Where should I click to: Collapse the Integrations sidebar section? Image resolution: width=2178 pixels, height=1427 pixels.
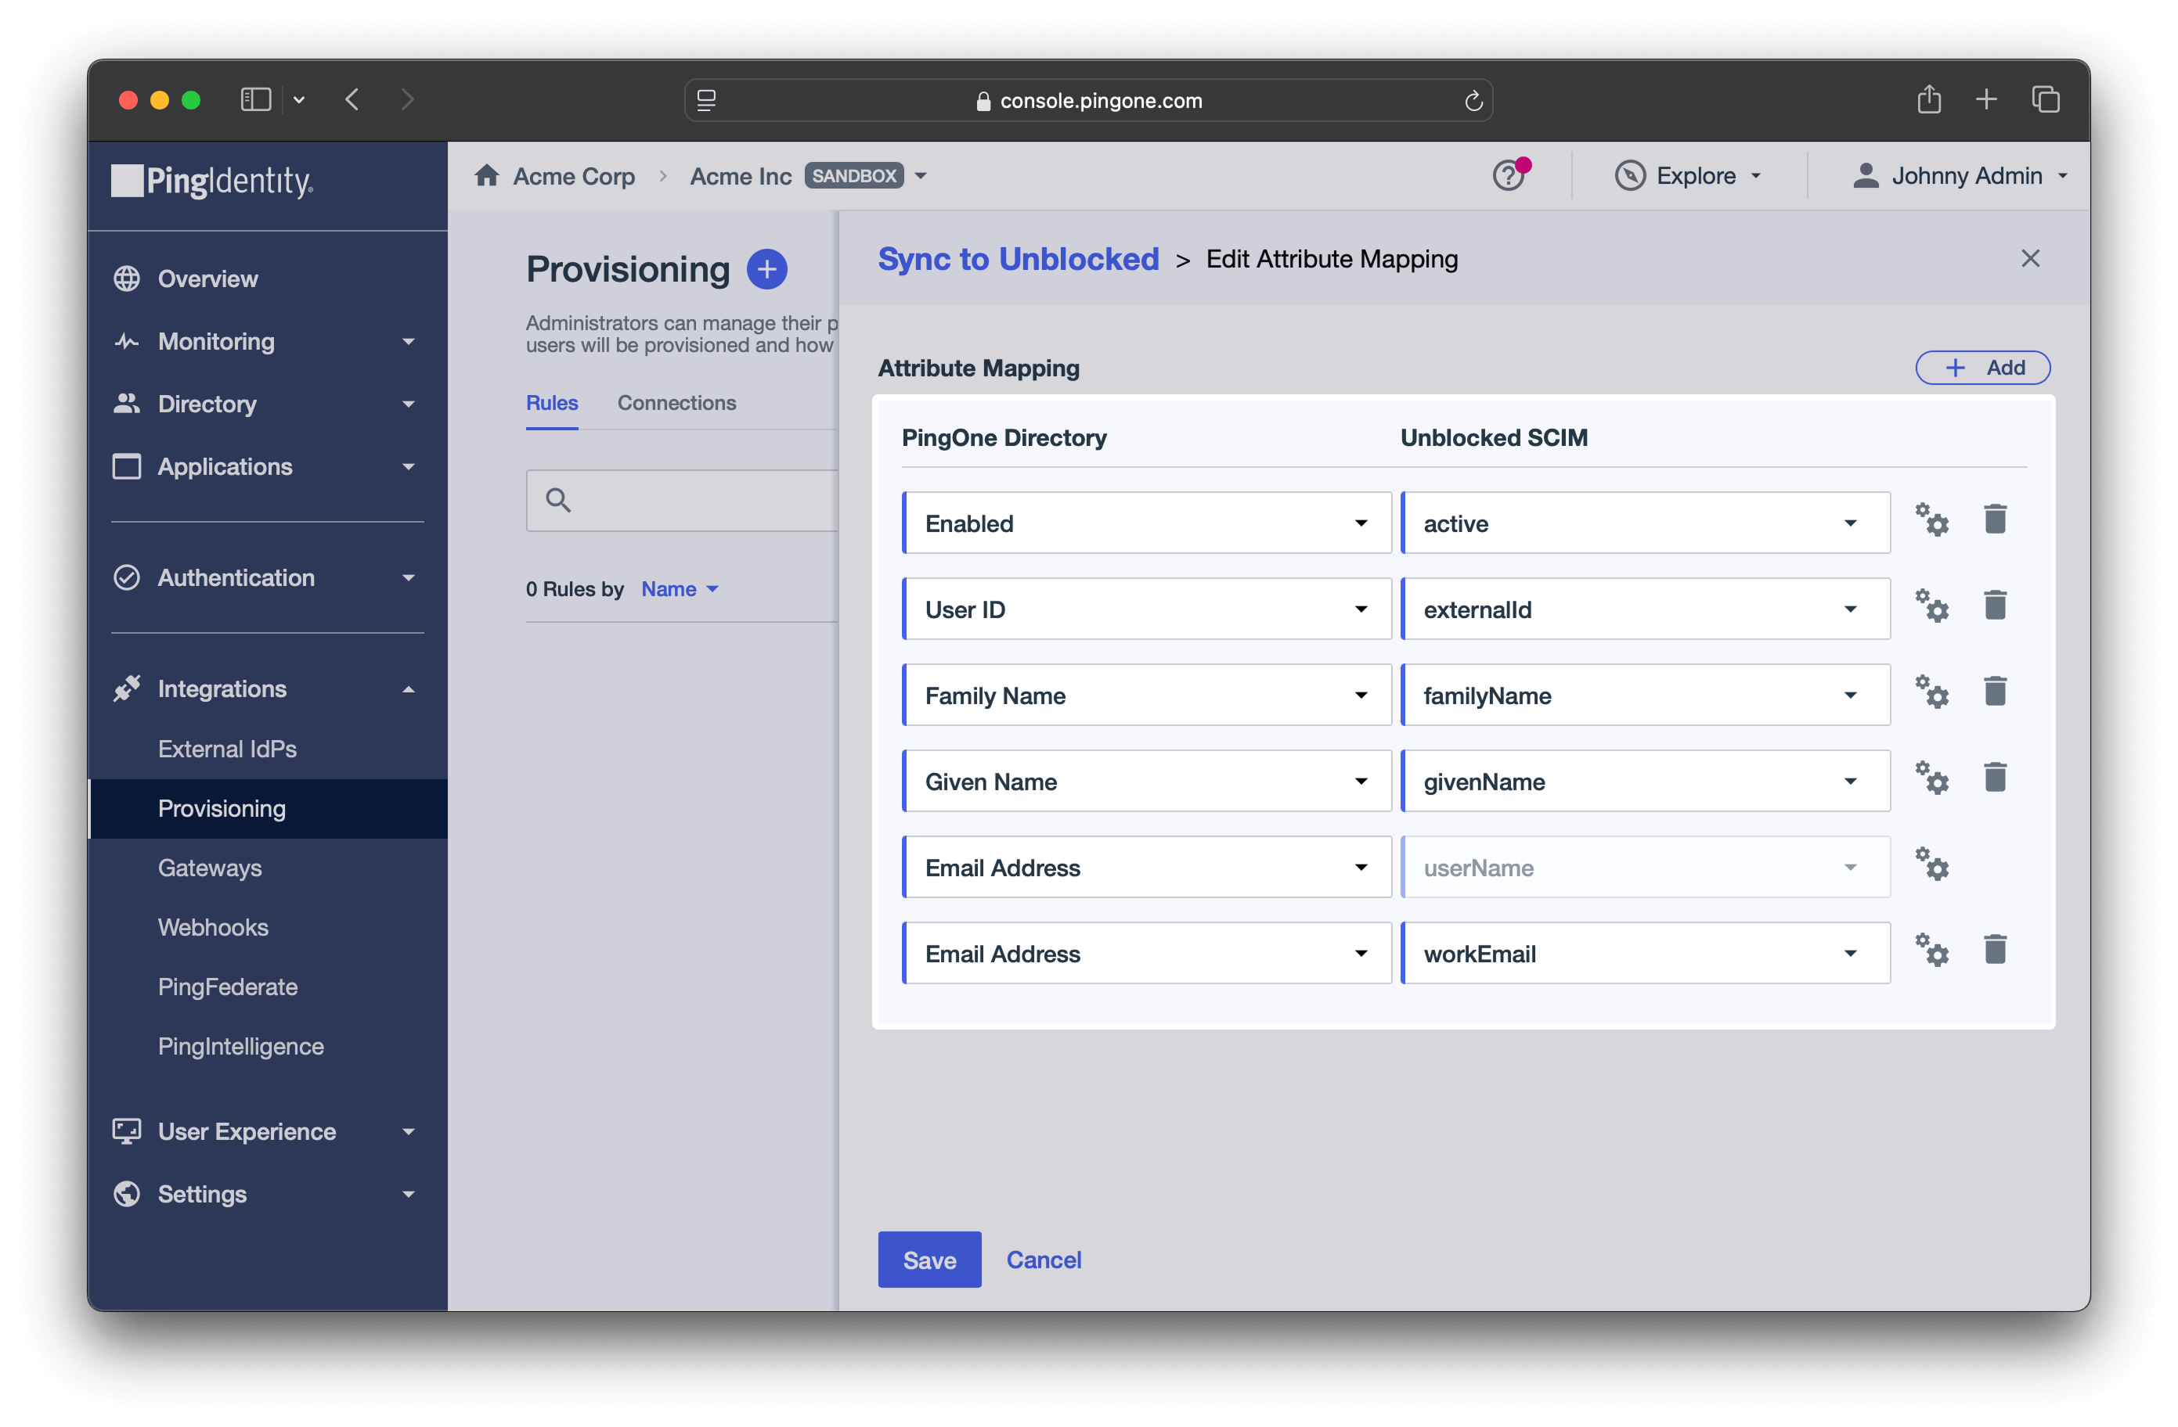(267, 688)
